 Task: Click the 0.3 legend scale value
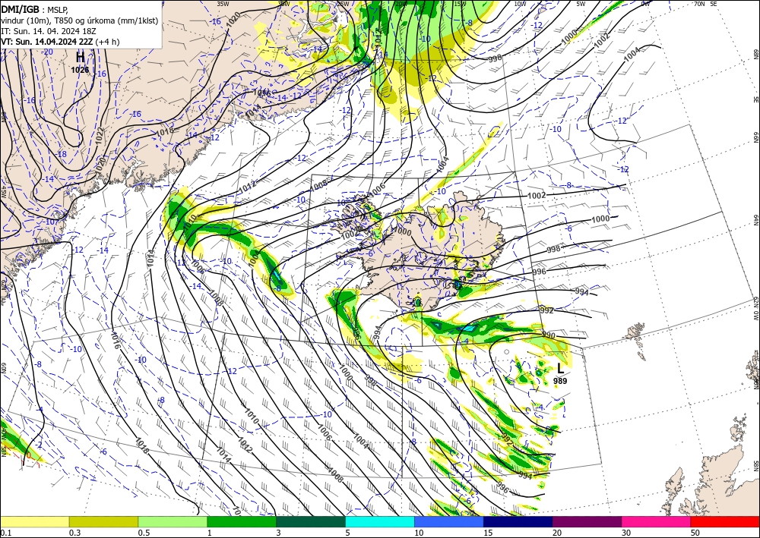(x=74, y=533)
